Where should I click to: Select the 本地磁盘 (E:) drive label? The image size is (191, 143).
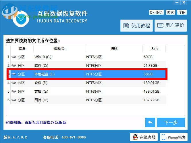(45, 74)
